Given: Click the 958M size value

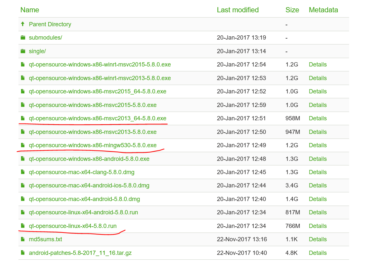Looking at the screenshot, I should tap(293, 118).
